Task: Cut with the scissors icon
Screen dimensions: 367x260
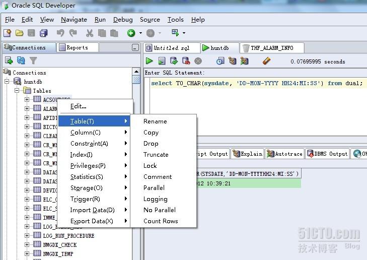Action: click(89, 33)
